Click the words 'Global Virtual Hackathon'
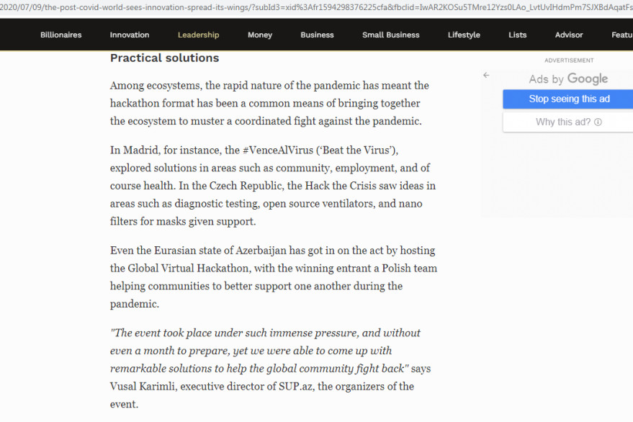 (188, 268)
